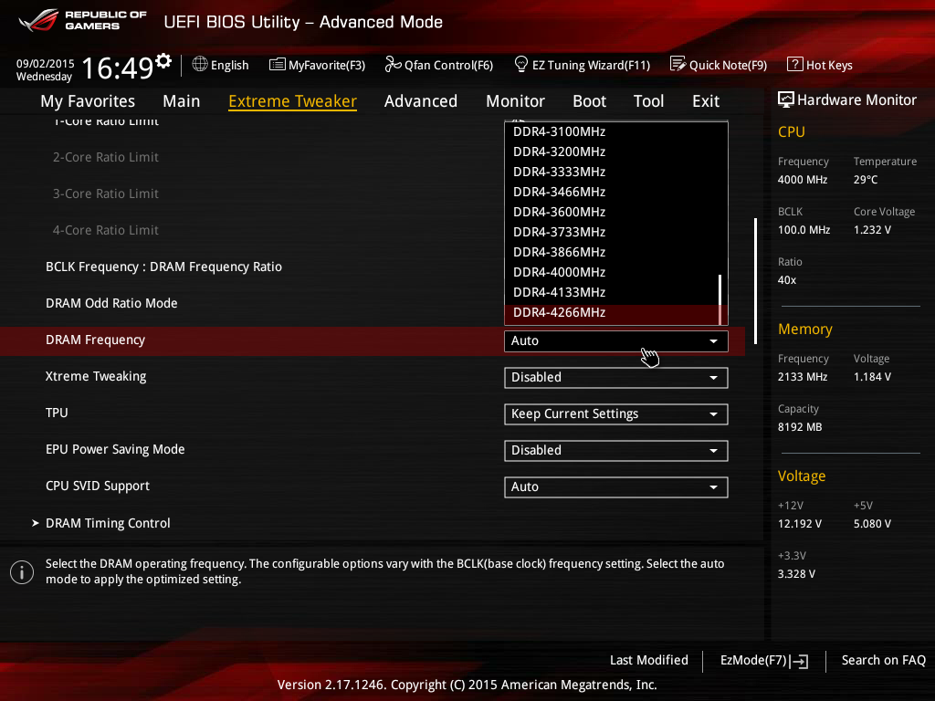Click the 2-Core Ratio Limit row

point(106,157)
